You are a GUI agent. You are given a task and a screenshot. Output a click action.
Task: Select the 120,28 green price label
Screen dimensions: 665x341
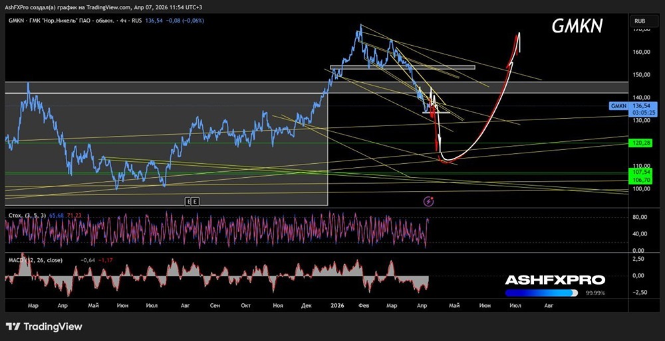click(x=640, y=144)
